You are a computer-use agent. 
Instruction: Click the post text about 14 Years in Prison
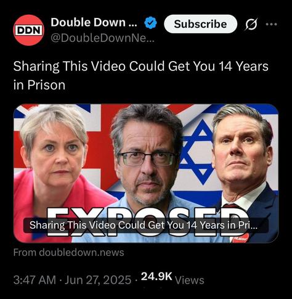click(140, 75)
